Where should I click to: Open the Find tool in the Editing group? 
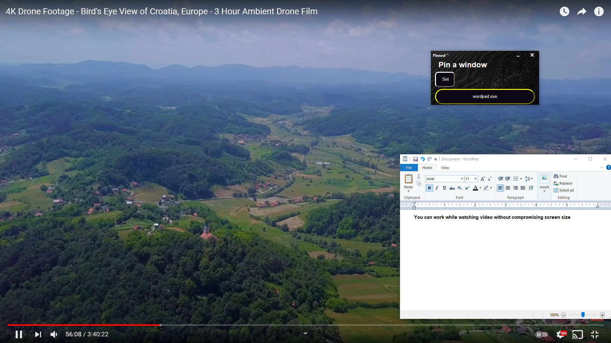pos(560,176)
